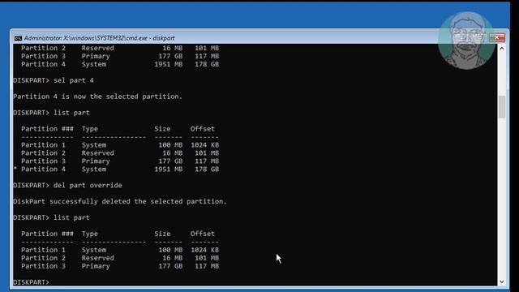The image size is (519, 292).
Task: Click the 'DISKPART> del part override' command line
Action: pos(67,186)
